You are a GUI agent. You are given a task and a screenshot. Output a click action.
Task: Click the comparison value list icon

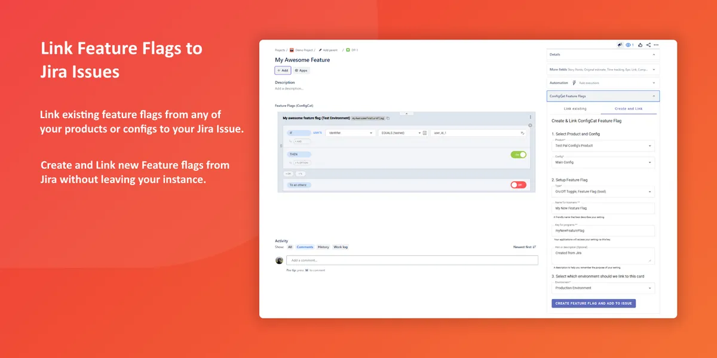click(x=425, y=133)
